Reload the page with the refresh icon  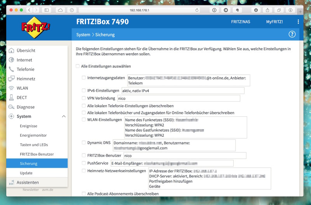pos(197,10)
